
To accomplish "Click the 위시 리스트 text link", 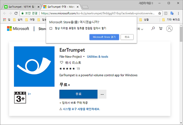I will [73, 62].
